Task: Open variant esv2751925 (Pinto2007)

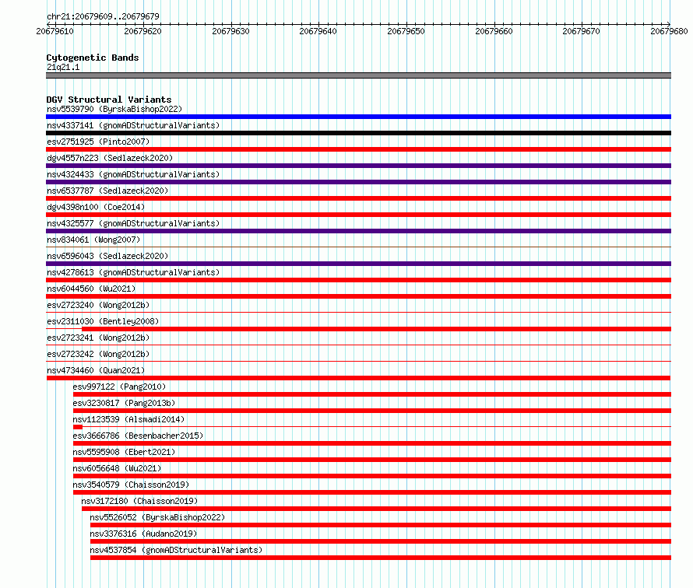Action: [98, 142]
